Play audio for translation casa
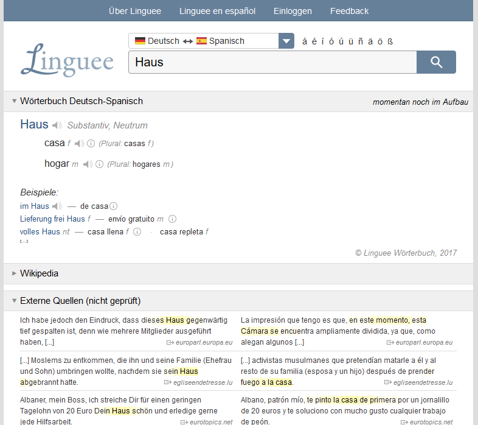This screenshot has height=425, width=478. [x=79, y=144]
